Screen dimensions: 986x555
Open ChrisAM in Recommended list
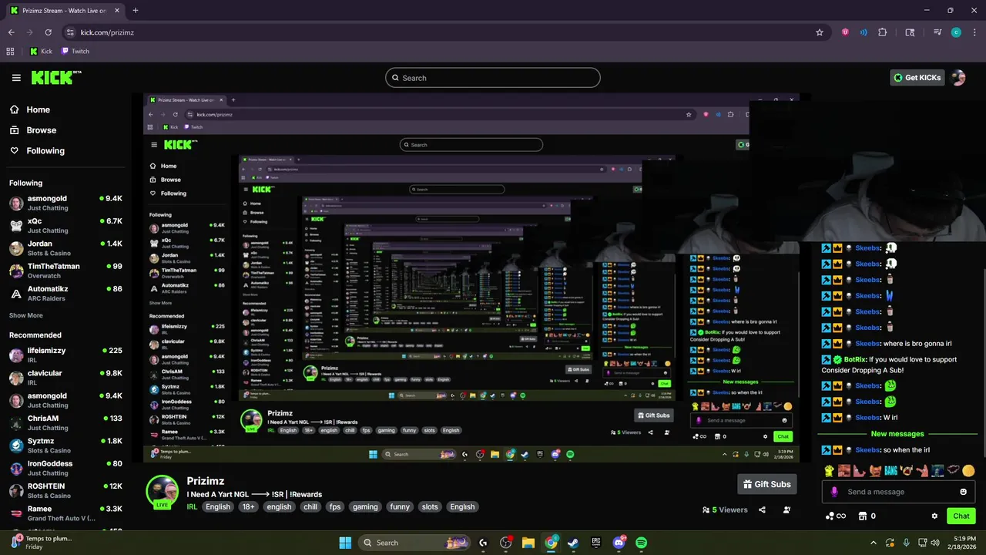65,422
